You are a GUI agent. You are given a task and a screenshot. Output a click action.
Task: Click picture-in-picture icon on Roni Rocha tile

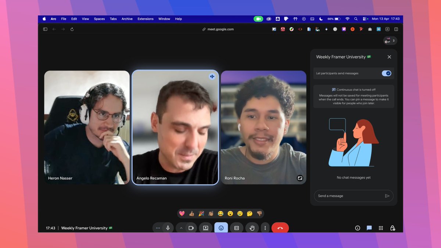coord(300,178)
